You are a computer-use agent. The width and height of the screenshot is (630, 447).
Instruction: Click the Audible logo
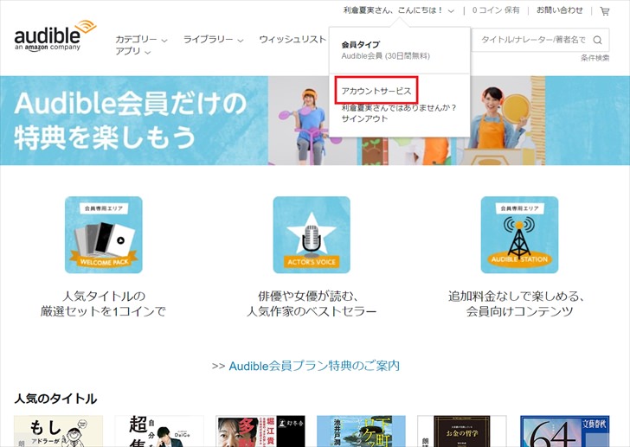55,36
